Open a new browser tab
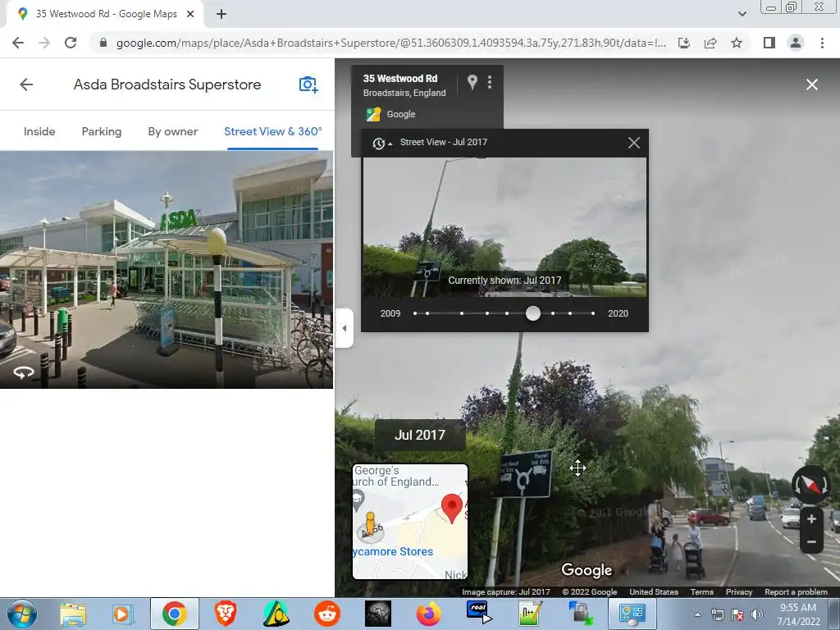 point(221,14)
